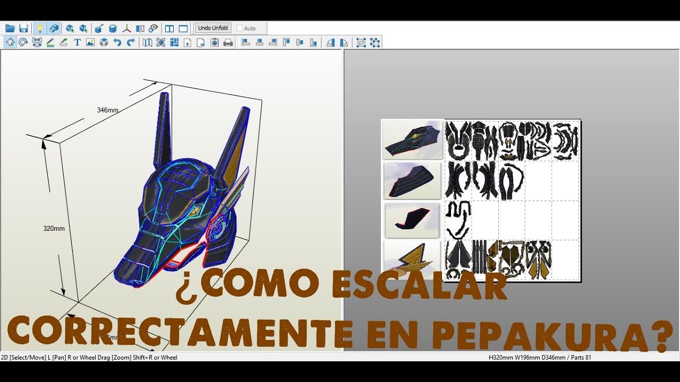
Task: Toggle the 3D axes display icon
Action: point(126,28)
